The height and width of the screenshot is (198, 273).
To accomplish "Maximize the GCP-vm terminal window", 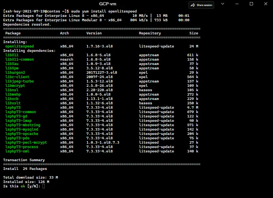I will click(251, 4).
